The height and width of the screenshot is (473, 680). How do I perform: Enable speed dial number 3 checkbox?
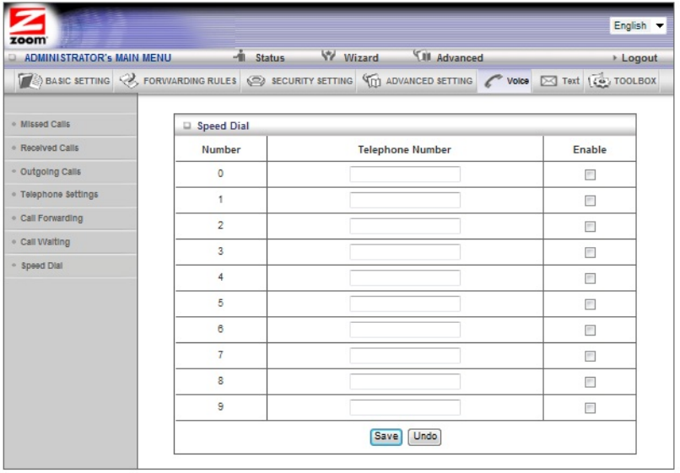590,253
